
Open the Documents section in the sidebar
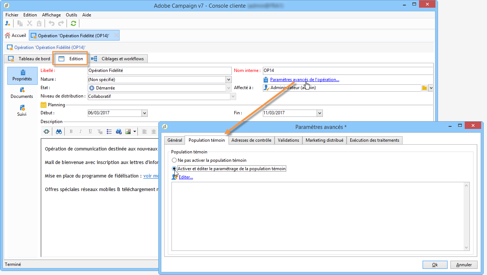(22, 93)
